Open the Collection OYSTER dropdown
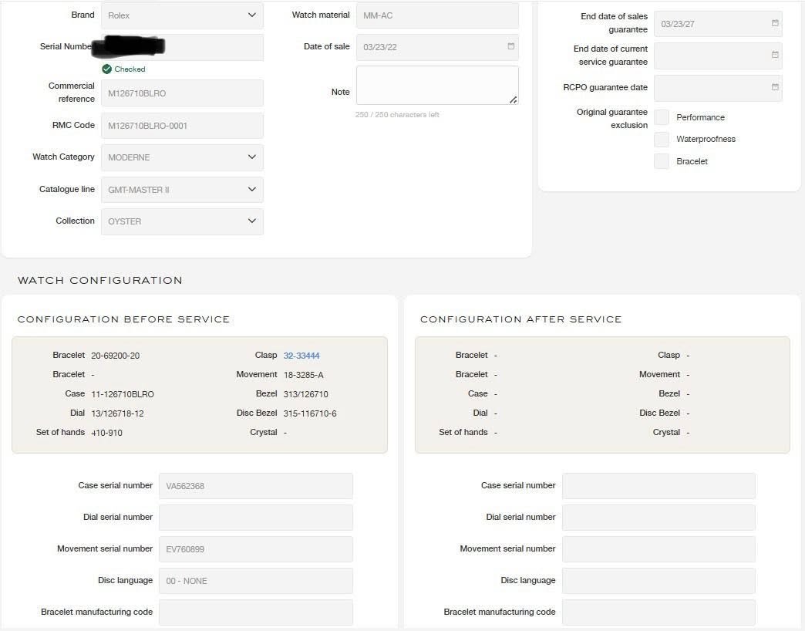This screenshot has width=805, height=631. (182, 221)
